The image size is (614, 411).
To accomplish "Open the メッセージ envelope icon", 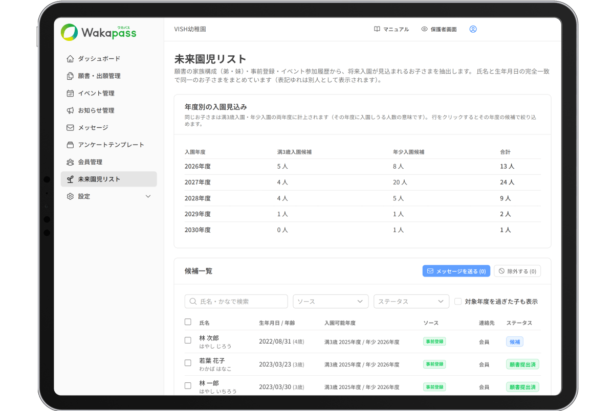I will point(70,128).
